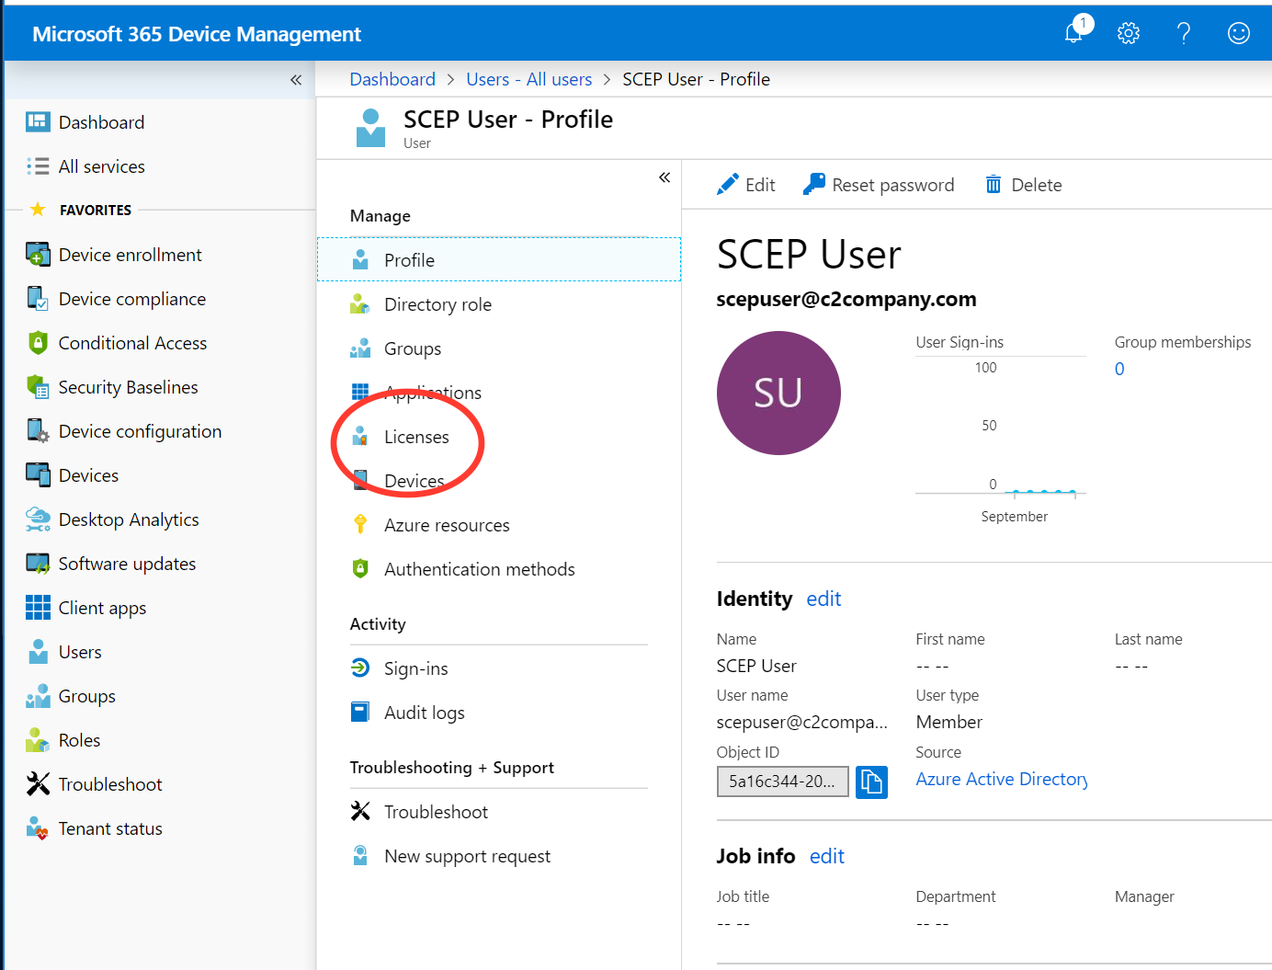This screenshot has height=970, width=1272.
Task: Click the Delete trash icon
Action: (x=994, y=184)
